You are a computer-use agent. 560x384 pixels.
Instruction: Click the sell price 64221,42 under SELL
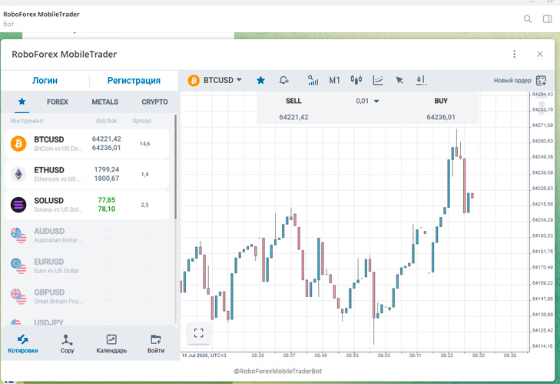pyautogui.click(x=293, y=118)
